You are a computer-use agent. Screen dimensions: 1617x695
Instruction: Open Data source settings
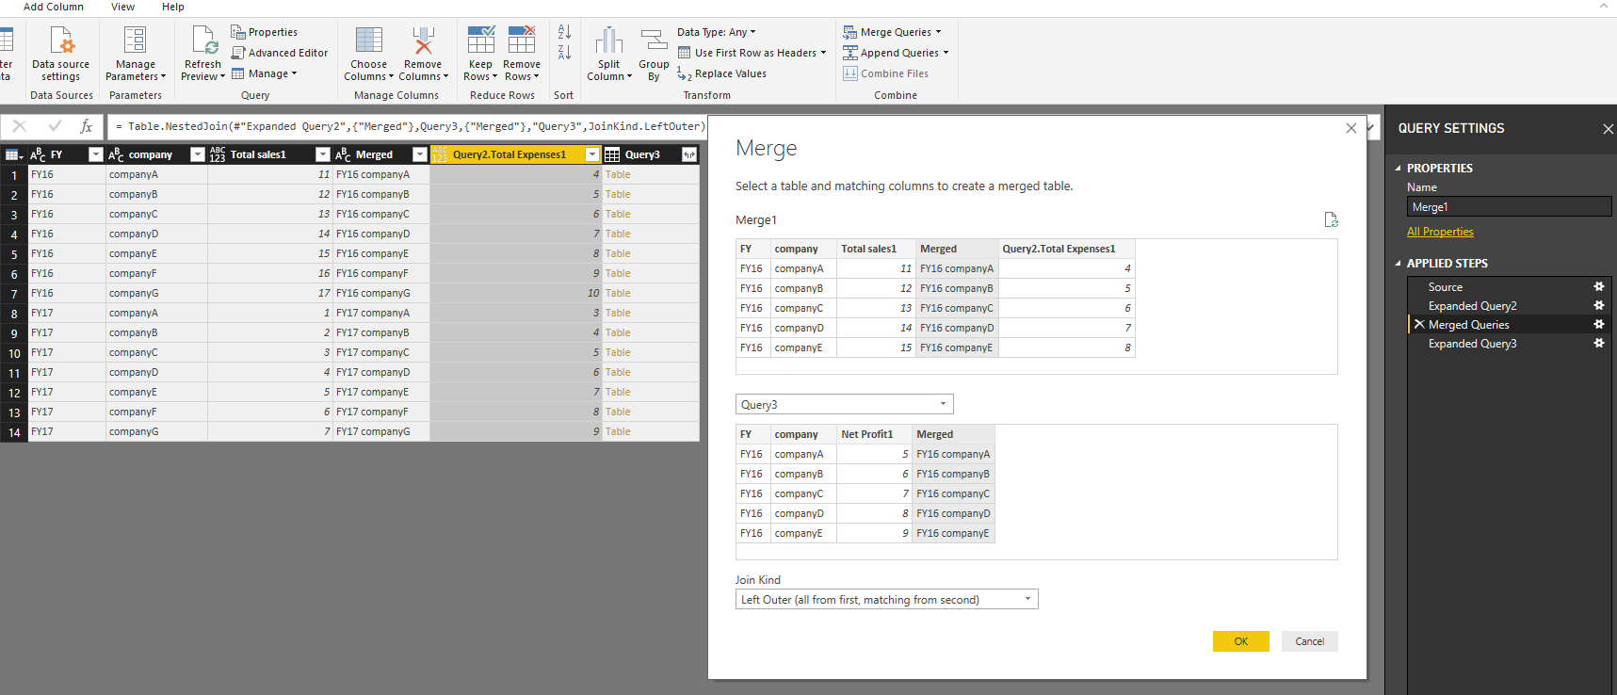[x=60, y=55]
